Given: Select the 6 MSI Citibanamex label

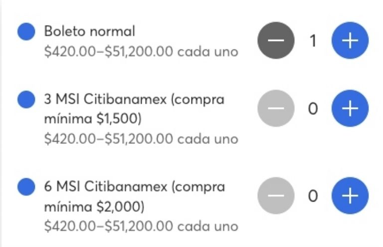Looking at the screenshot, I should pos(134,187).
